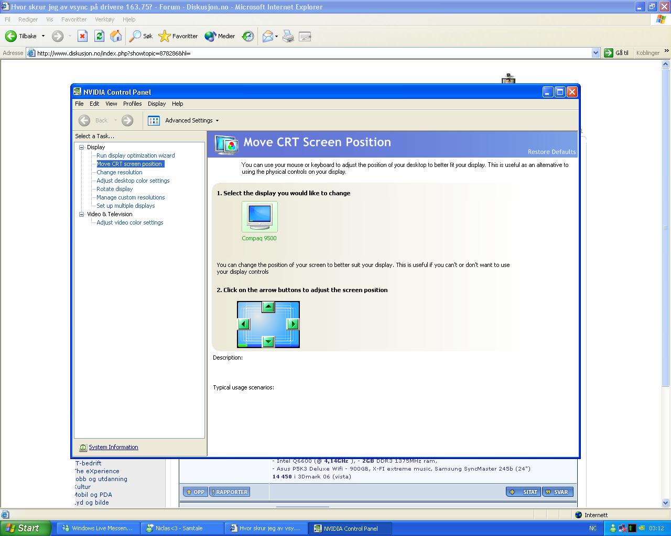Click Internet Explorer Tilbake back button
Image resolution: width=671 pixels, height=536 pixels.
click(21, 36)
